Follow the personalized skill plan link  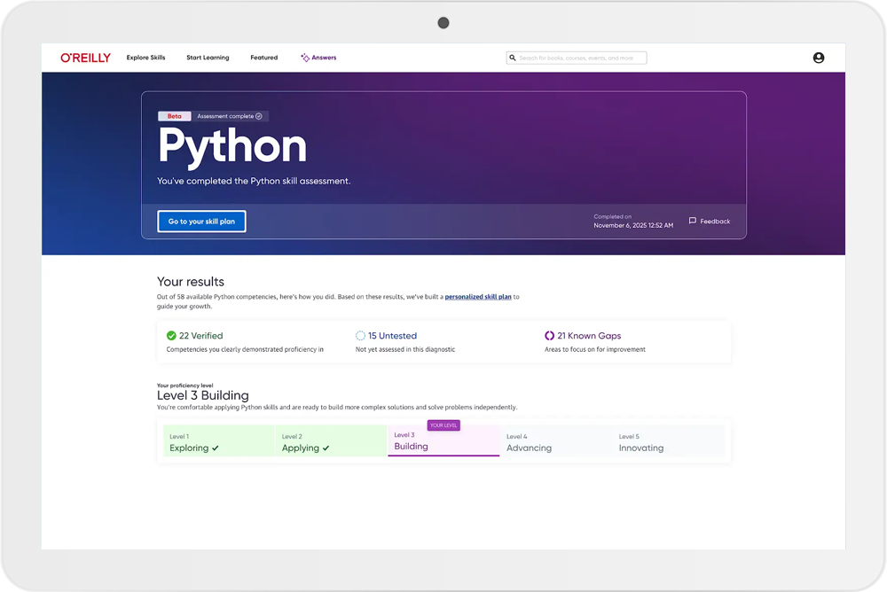(x=478, y=297)
